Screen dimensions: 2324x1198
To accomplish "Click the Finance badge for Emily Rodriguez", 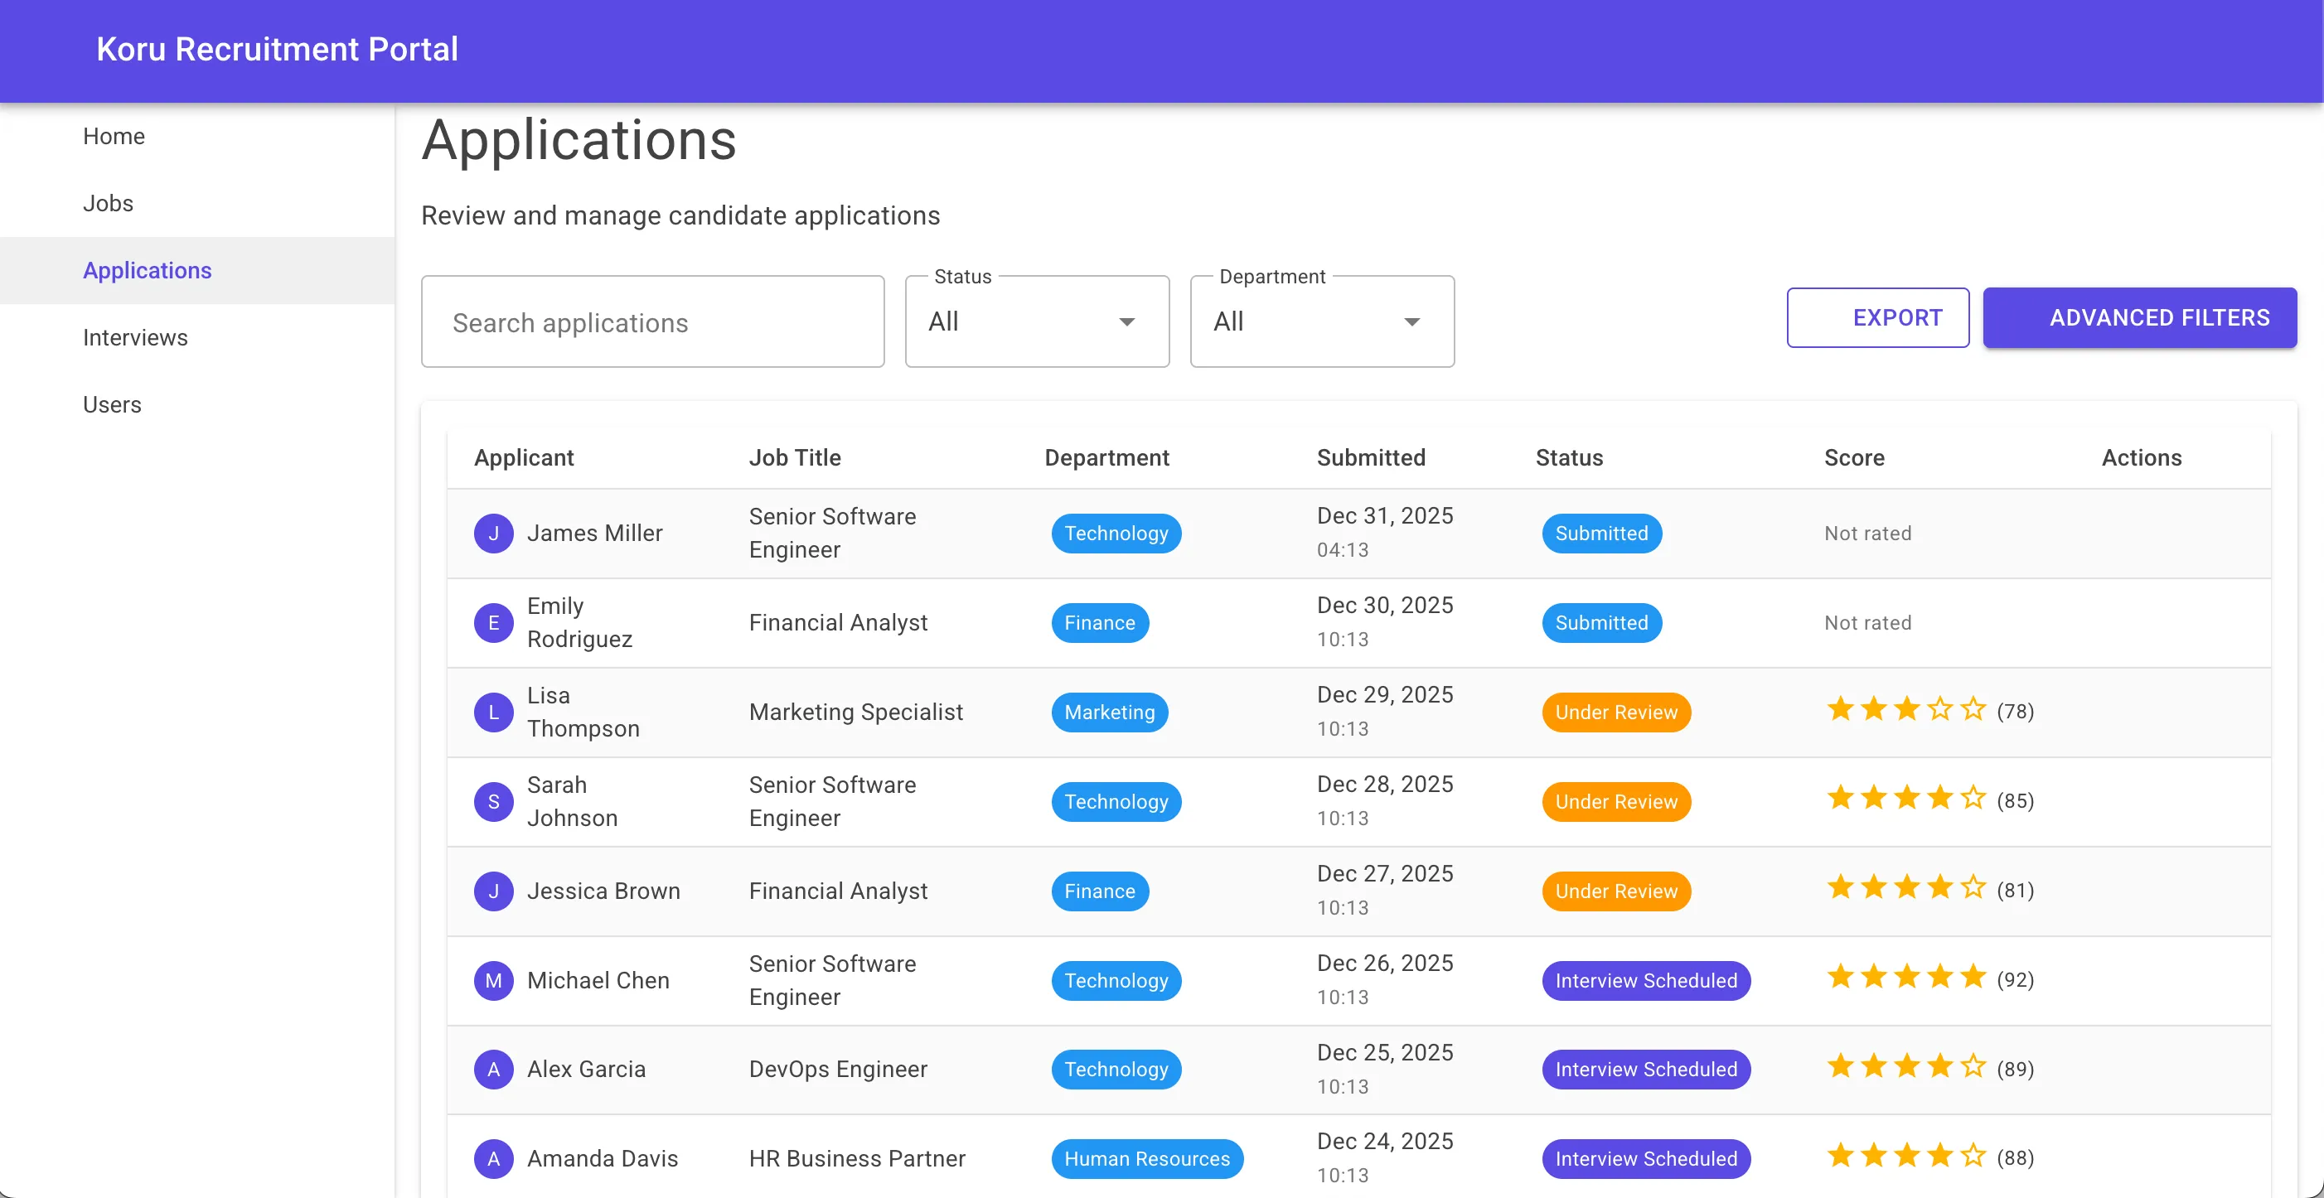I will [x=1099, y=622].
